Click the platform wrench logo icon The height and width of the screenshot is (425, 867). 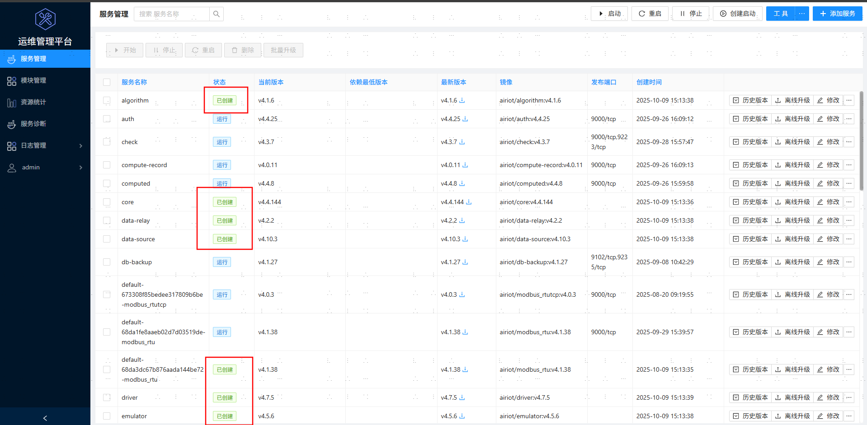click(45, 19)
